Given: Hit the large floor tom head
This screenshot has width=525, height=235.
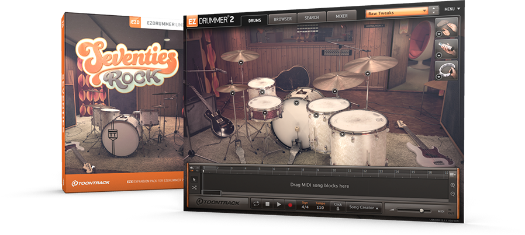Looking at the screenshot, I should point(358,121).
